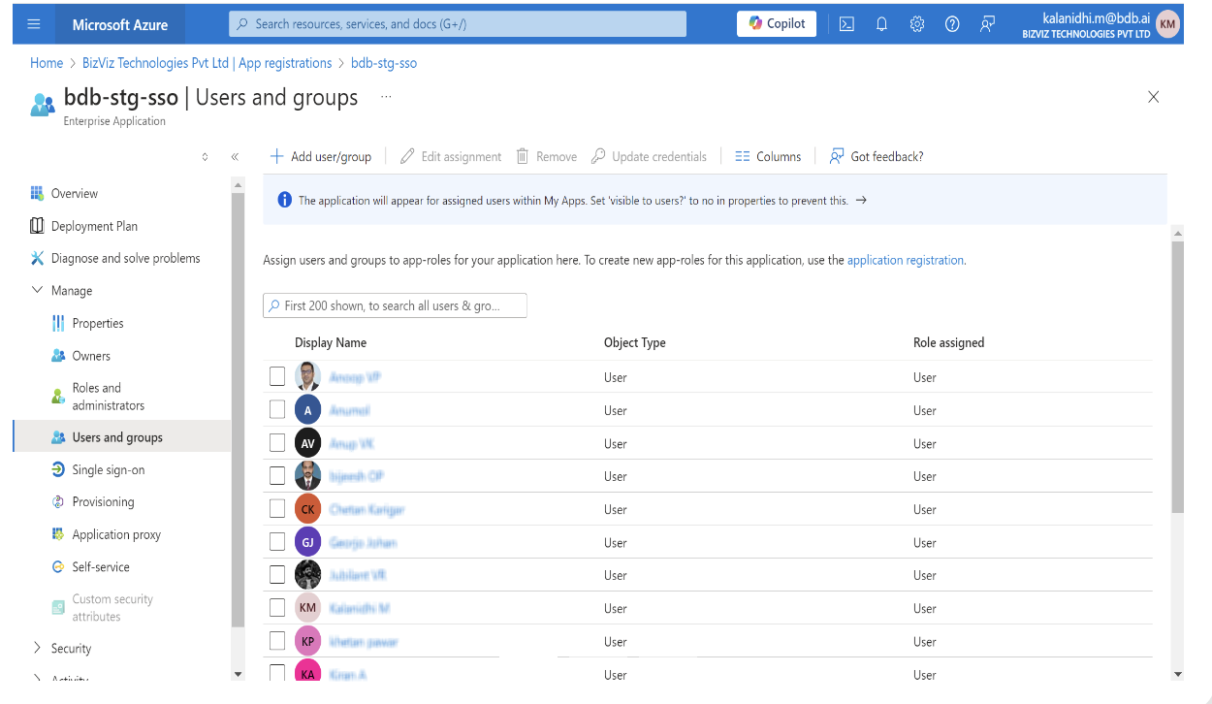Check the box for the KP avatar row

277,640
